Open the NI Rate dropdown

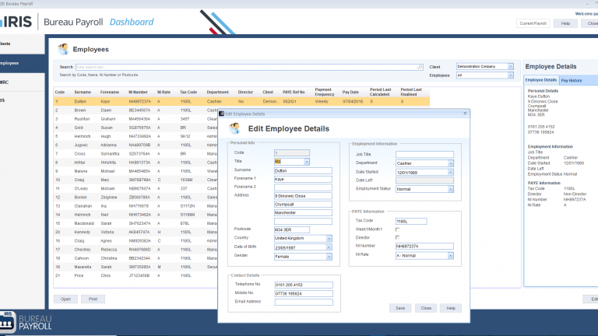[450, 256]
